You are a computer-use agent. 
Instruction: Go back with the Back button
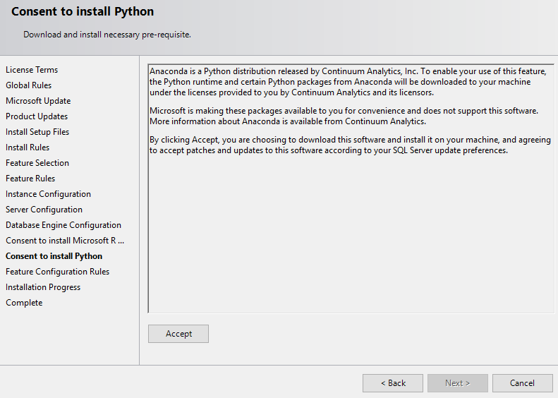[x=393, y=383]
